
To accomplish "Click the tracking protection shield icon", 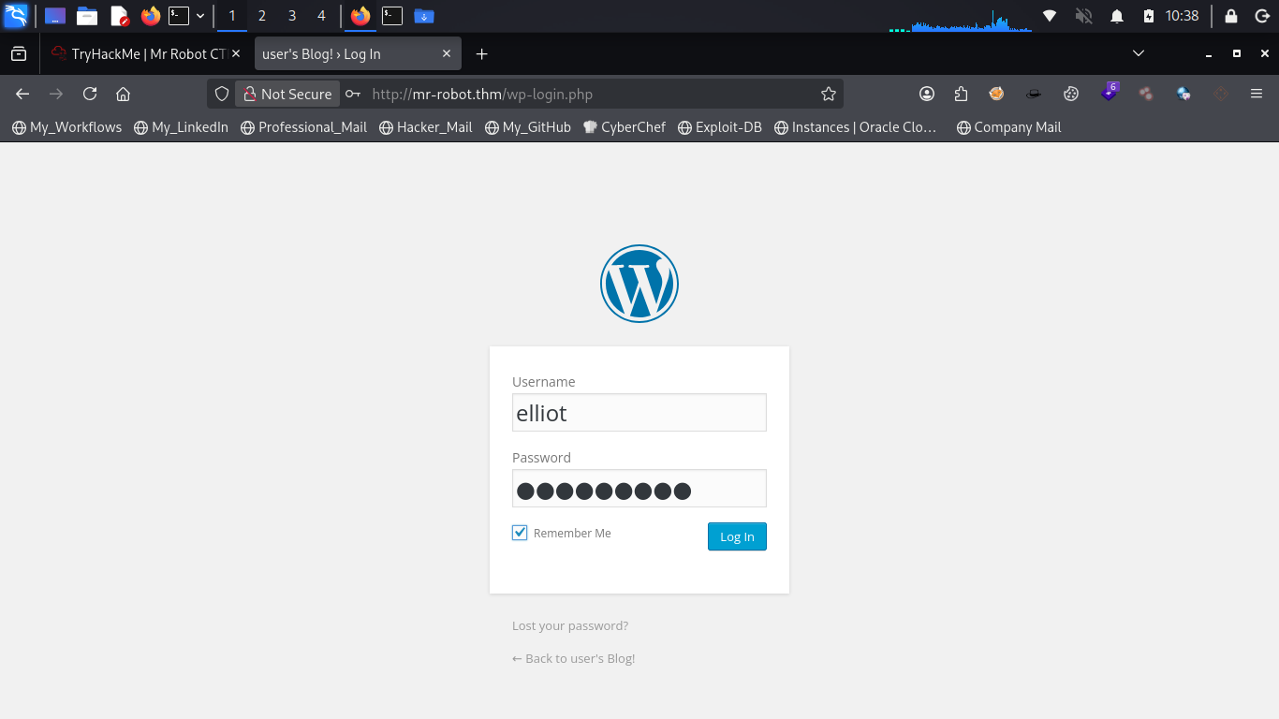I will pos(222,94).
